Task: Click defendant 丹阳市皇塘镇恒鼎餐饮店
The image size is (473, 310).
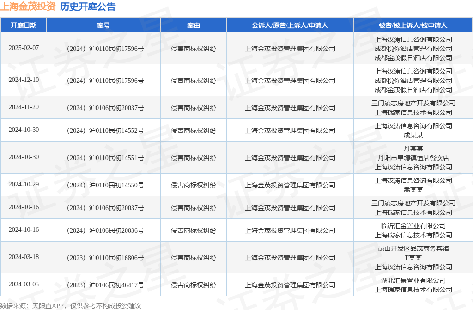Action: pos(413,158)
